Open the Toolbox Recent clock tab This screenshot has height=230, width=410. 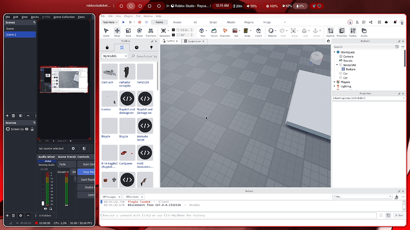coord(137,48)
